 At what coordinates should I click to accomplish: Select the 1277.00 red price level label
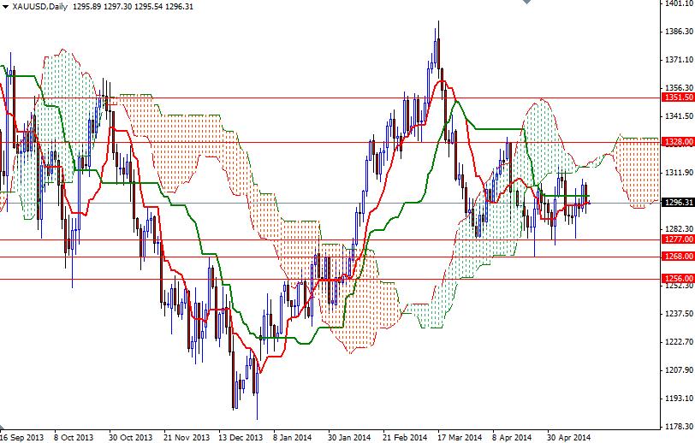pos(678,239)
